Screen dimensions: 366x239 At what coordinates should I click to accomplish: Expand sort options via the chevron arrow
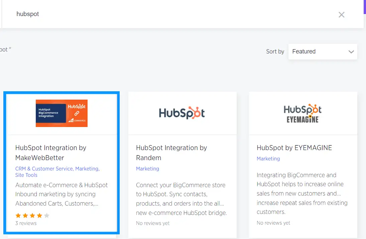351,52
